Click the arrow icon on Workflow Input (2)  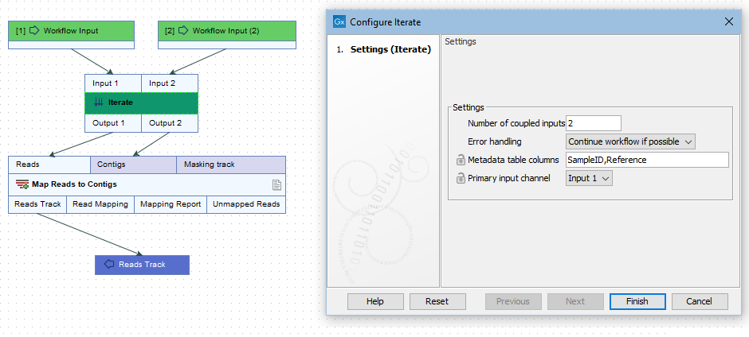click(x=184, y=30)
